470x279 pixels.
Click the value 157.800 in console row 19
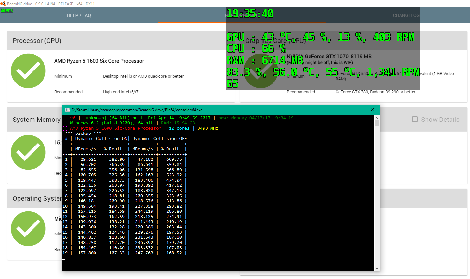point(87,253)
